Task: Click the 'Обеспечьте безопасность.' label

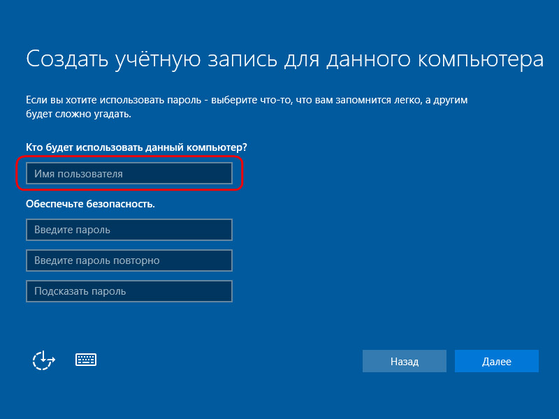Action: (x=90, y=204)
